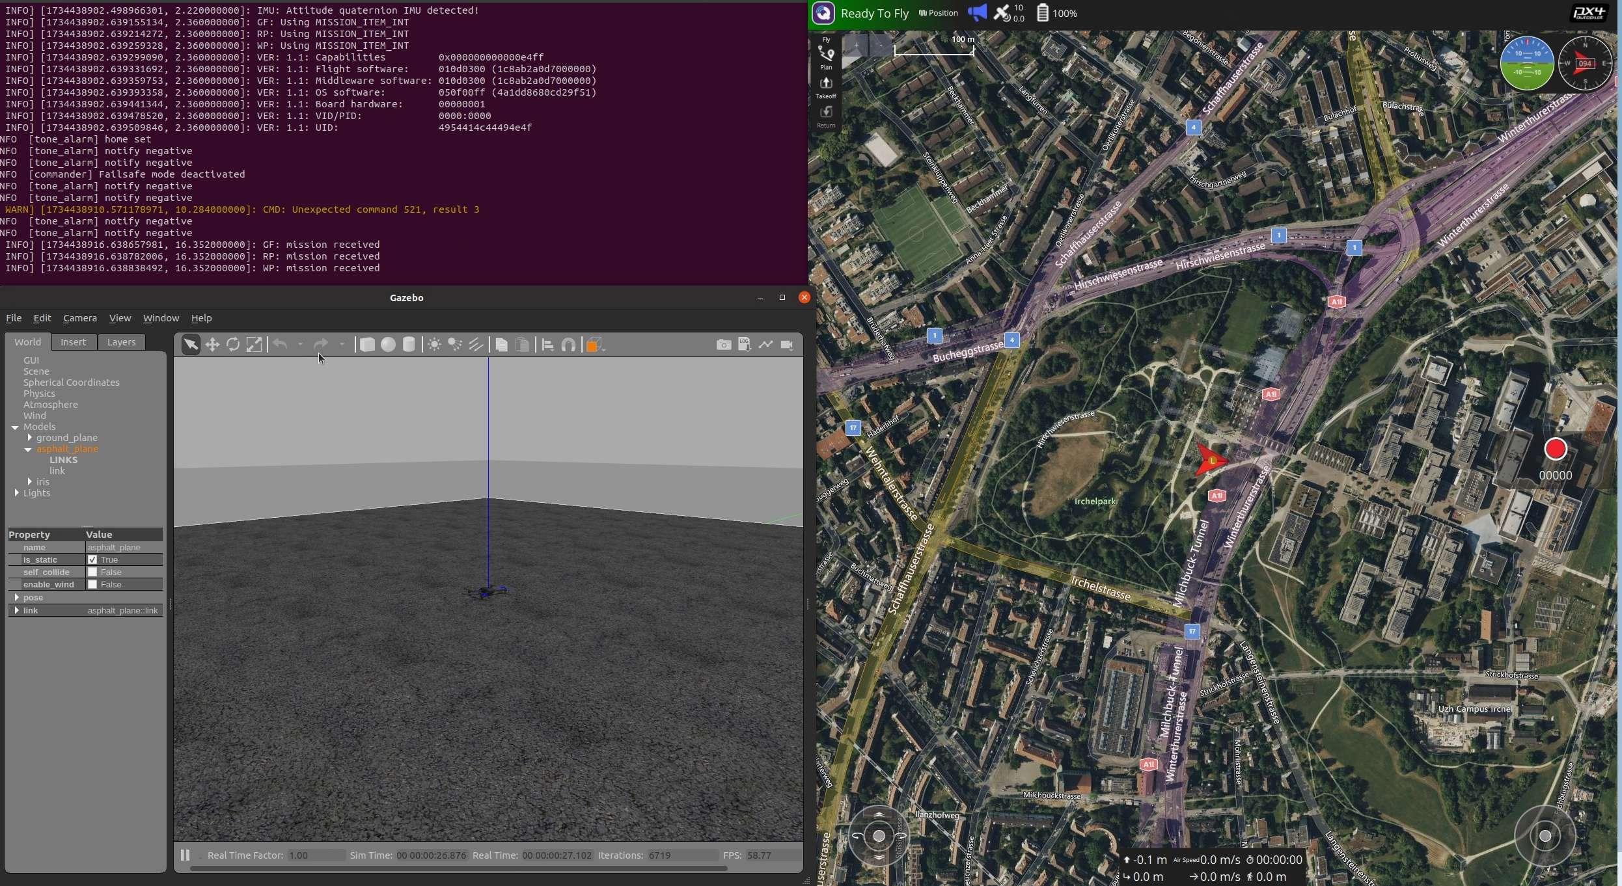Open the data logger icon
This screenshot has width=1622, height=886.
[x=744, y=345]
